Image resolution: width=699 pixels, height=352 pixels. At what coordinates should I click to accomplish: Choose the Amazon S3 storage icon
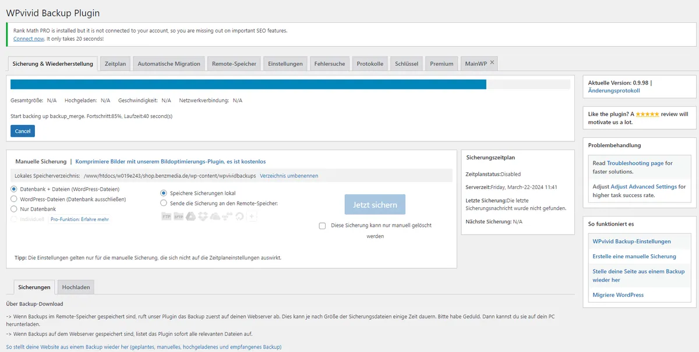point(227,216)
